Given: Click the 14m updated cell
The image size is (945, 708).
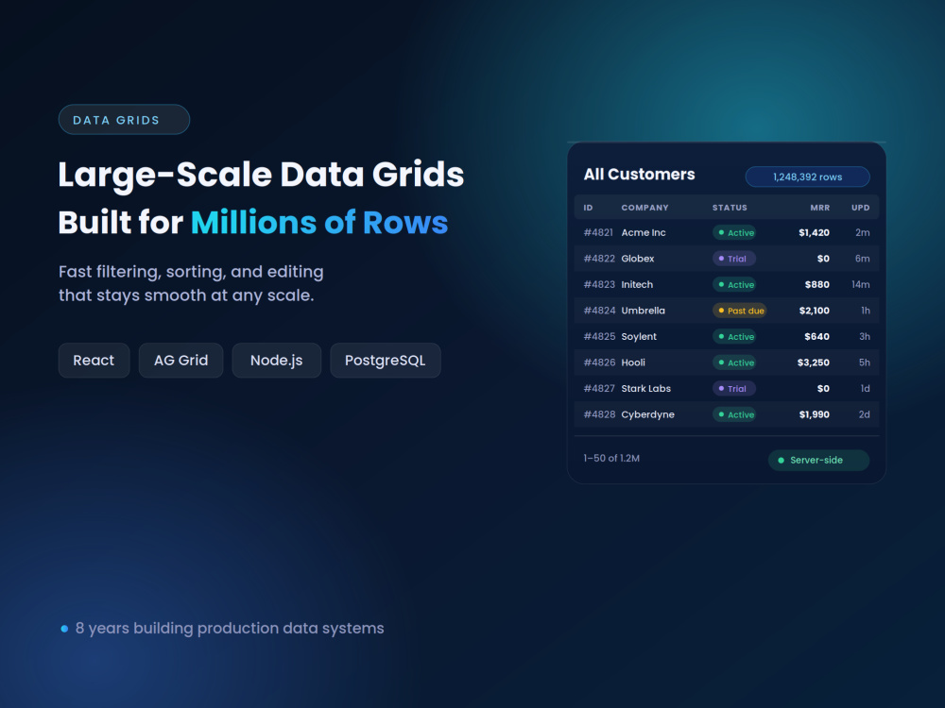Looking at the screenshot, I should (x=861, y=284).
